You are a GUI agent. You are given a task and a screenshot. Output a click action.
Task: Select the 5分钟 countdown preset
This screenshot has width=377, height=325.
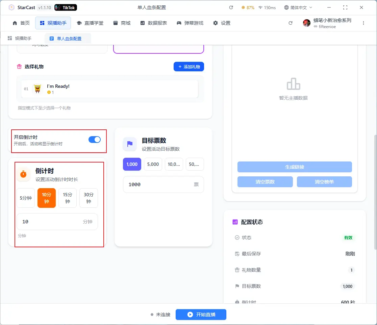(x=26, y=198)
